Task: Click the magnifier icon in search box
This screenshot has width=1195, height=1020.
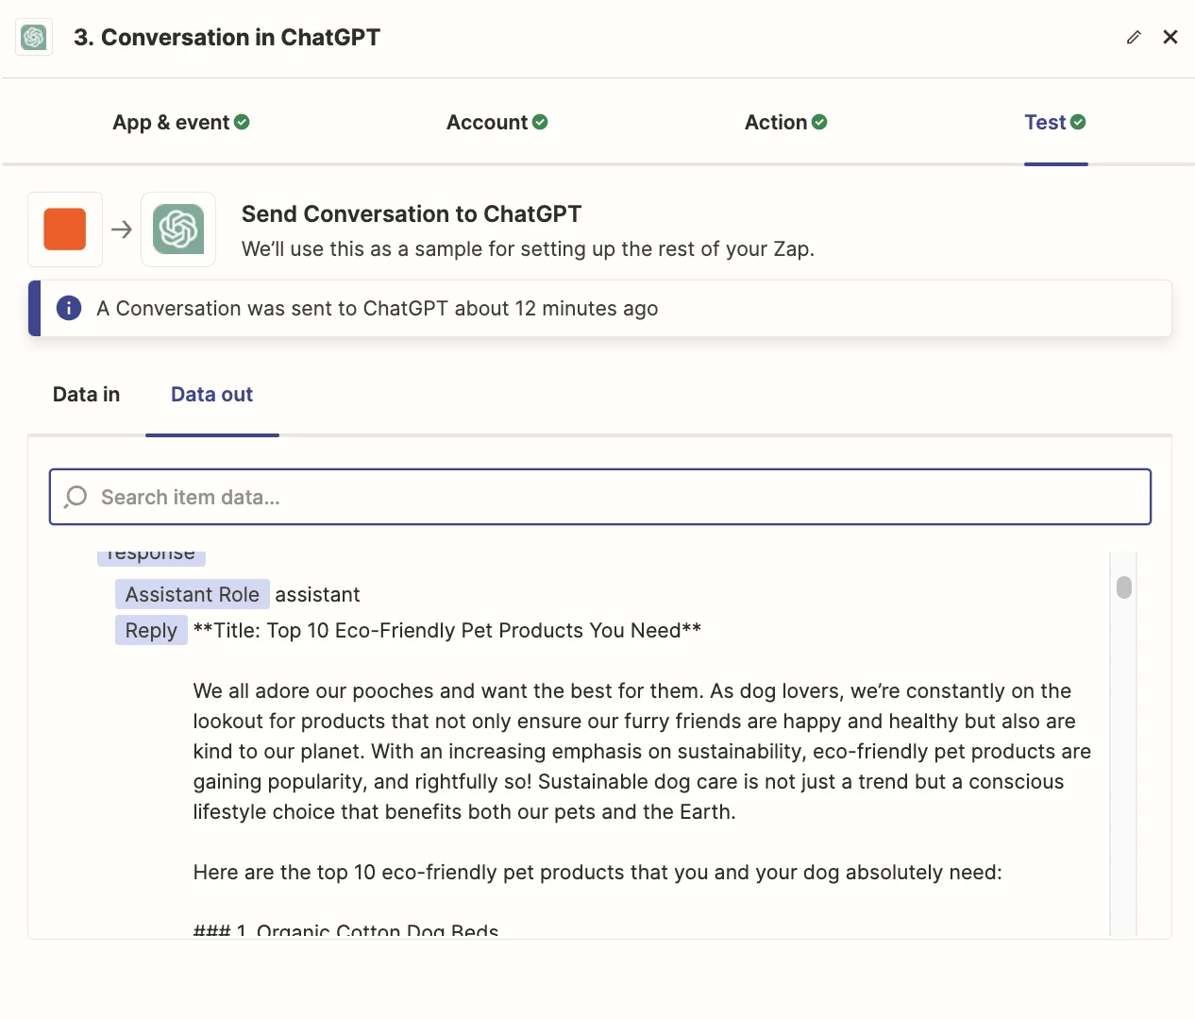Action: point(76,497)
